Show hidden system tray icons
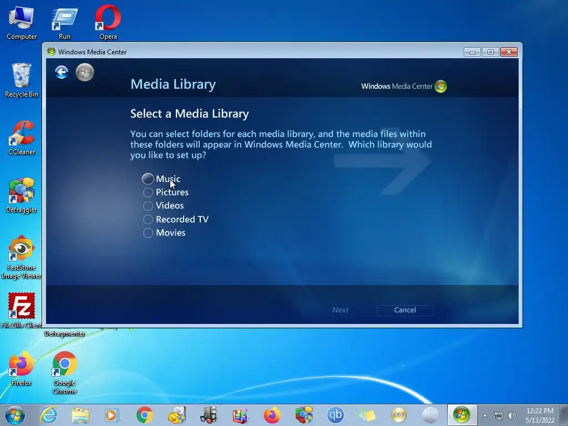Screen dimensions: 568x426 (x=485, y=415)
